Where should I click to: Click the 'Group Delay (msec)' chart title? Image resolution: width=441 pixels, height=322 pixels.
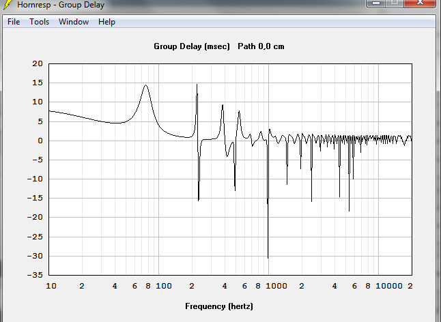coord(192,46)
